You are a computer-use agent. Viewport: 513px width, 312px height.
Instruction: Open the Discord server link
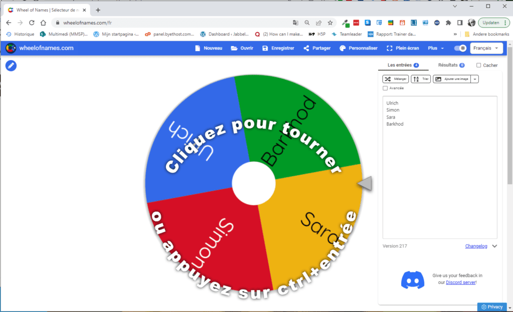point(461,282)
